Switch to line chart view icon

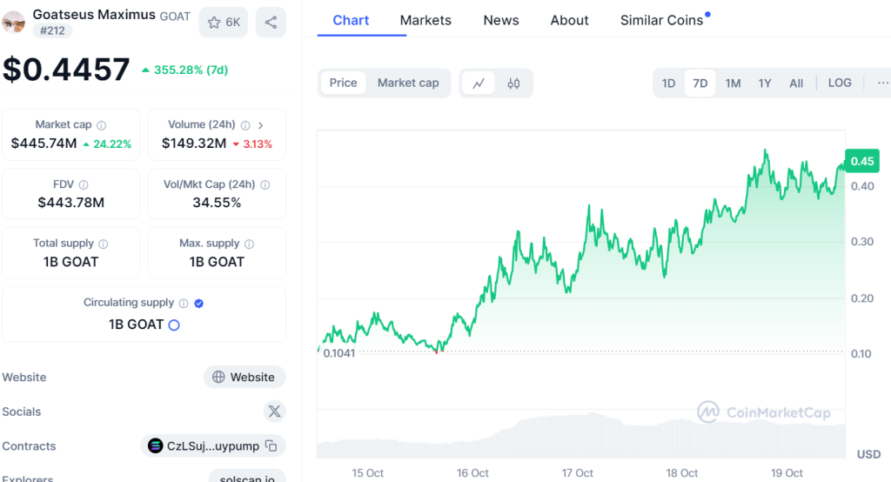[x=479, y=84]
